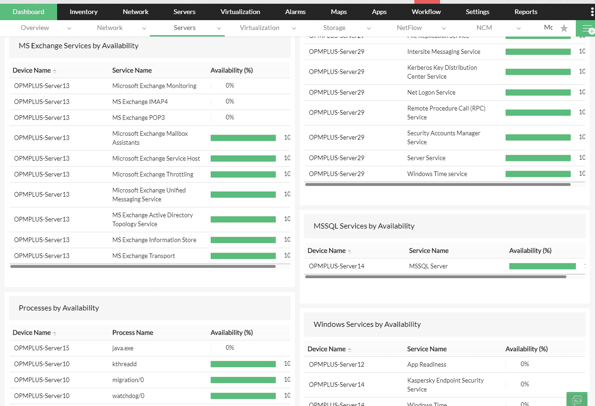Open the chat support icon
The image size is (595, 406).
577,399
